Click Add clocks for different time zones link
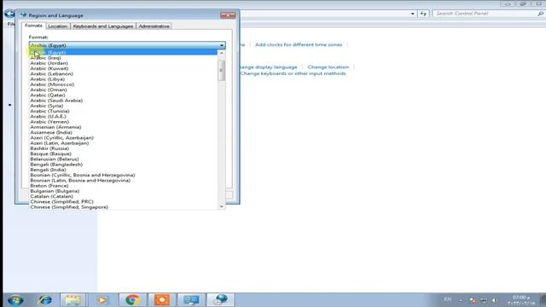This screenshot has width=546, height=307. (x=299, y=44)
